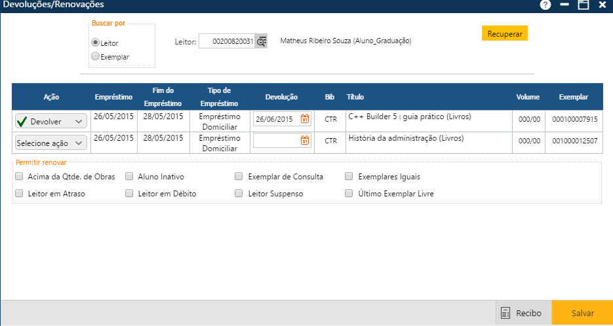Open the Devolver action dropdown
Viewport: 613px width, 326px height.
(x=50, y=122)
